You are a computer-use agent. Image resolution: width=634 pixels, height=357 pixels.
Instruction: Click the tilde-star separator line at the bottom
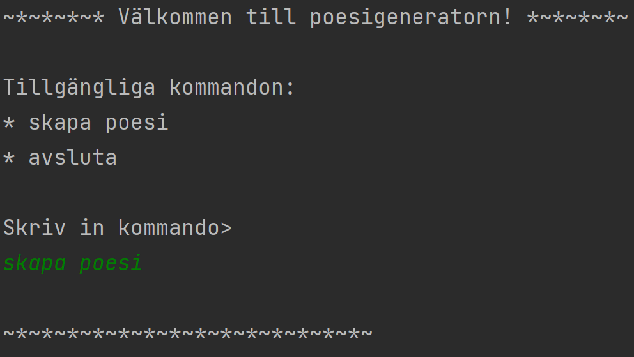coord(188,333)
